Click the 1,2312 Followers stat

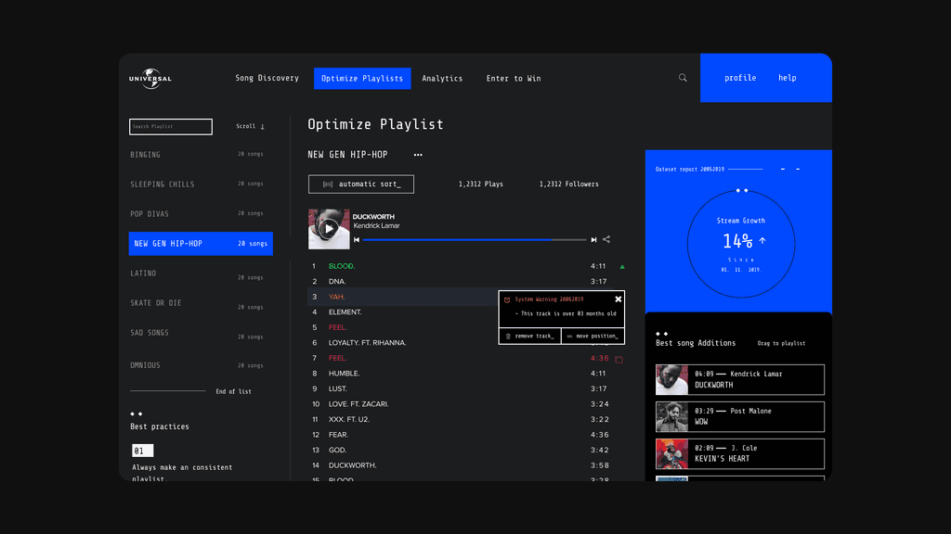click(x=569, y=184)
